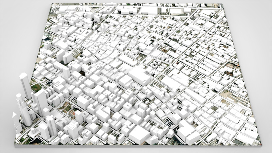This screenshot has width=272, height=153.
Task: Click the far top-right corner of the city model
Action: coord(222,4)
